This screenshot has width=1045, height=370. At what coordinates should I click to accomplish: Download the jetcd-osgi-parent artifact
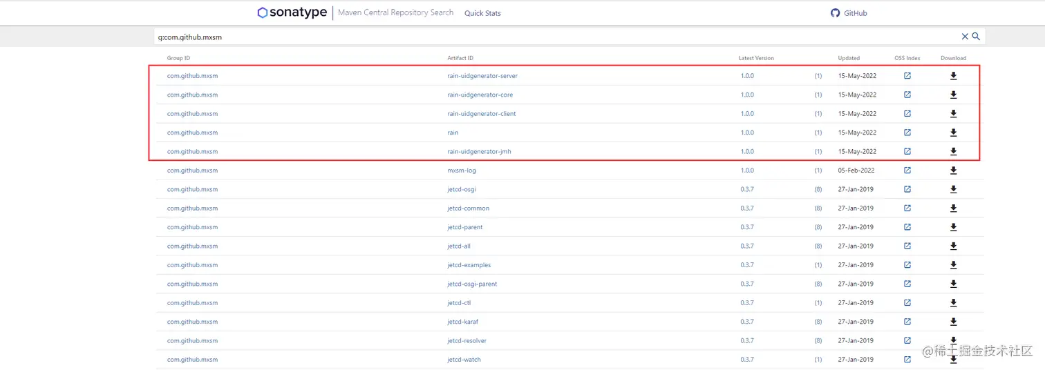click(x=953, y=284)
